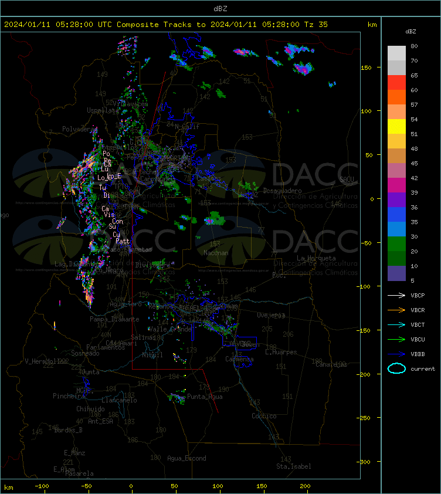Click the Nacunan map label
The image size is (441, 494).
(216, 253)
